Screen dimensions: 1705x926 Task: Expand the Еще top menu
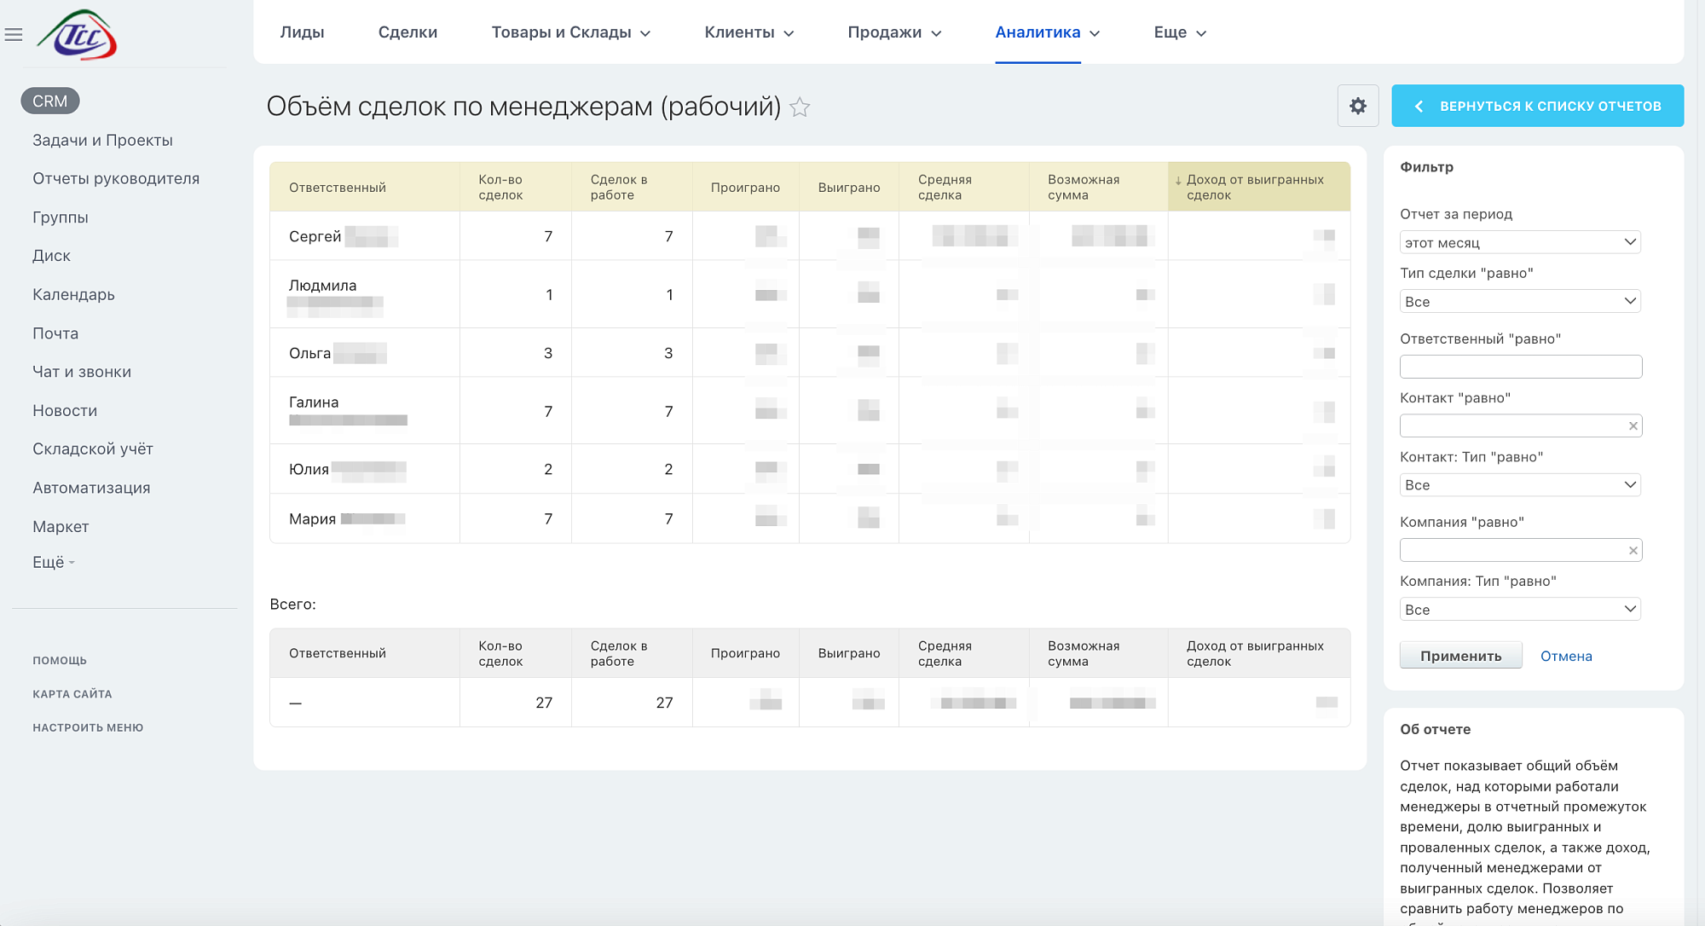pos(1180,32)
